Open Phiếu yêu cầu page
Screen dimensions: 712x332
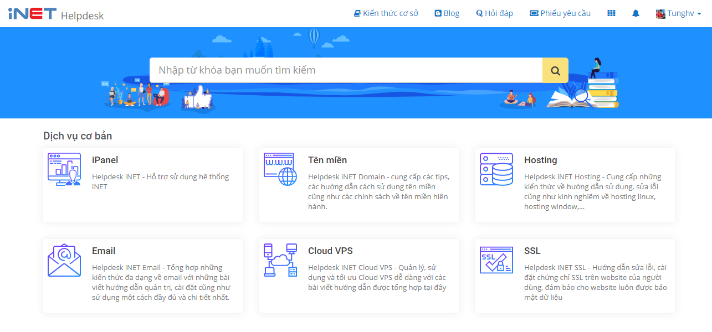[x=560, y=13]
